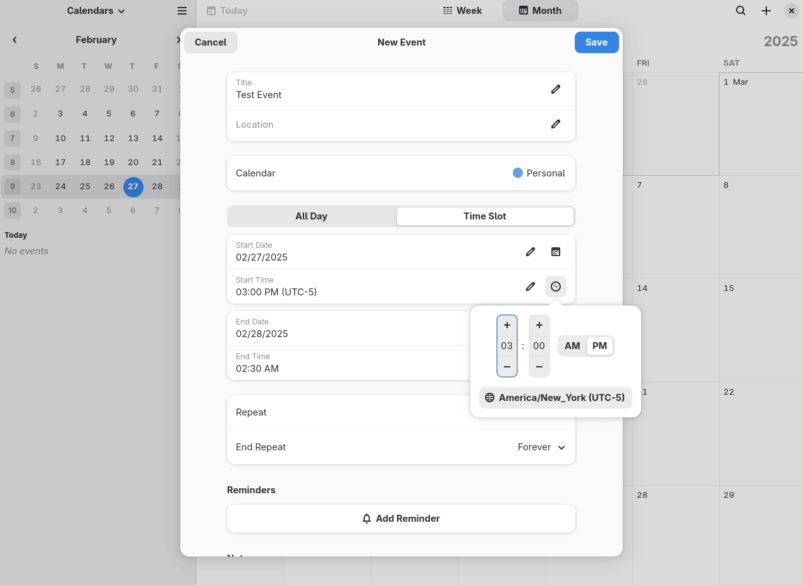Select PM in the time picker
This screenshot has height=585, width=803.
point(599,346)
